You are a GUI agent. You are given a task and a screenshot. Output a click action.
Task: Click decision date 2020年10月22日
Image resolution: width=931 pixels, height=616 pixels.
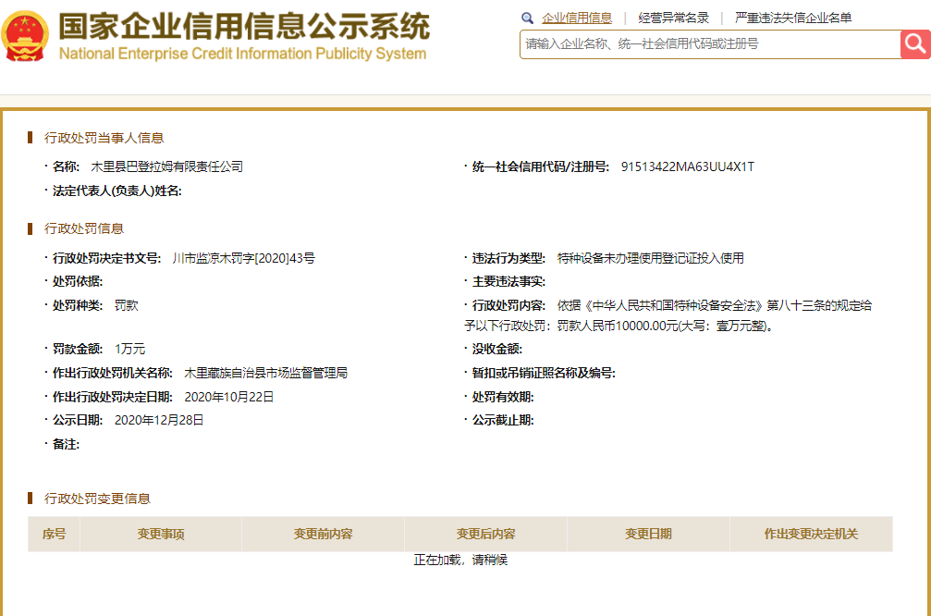tap(229, 397)
